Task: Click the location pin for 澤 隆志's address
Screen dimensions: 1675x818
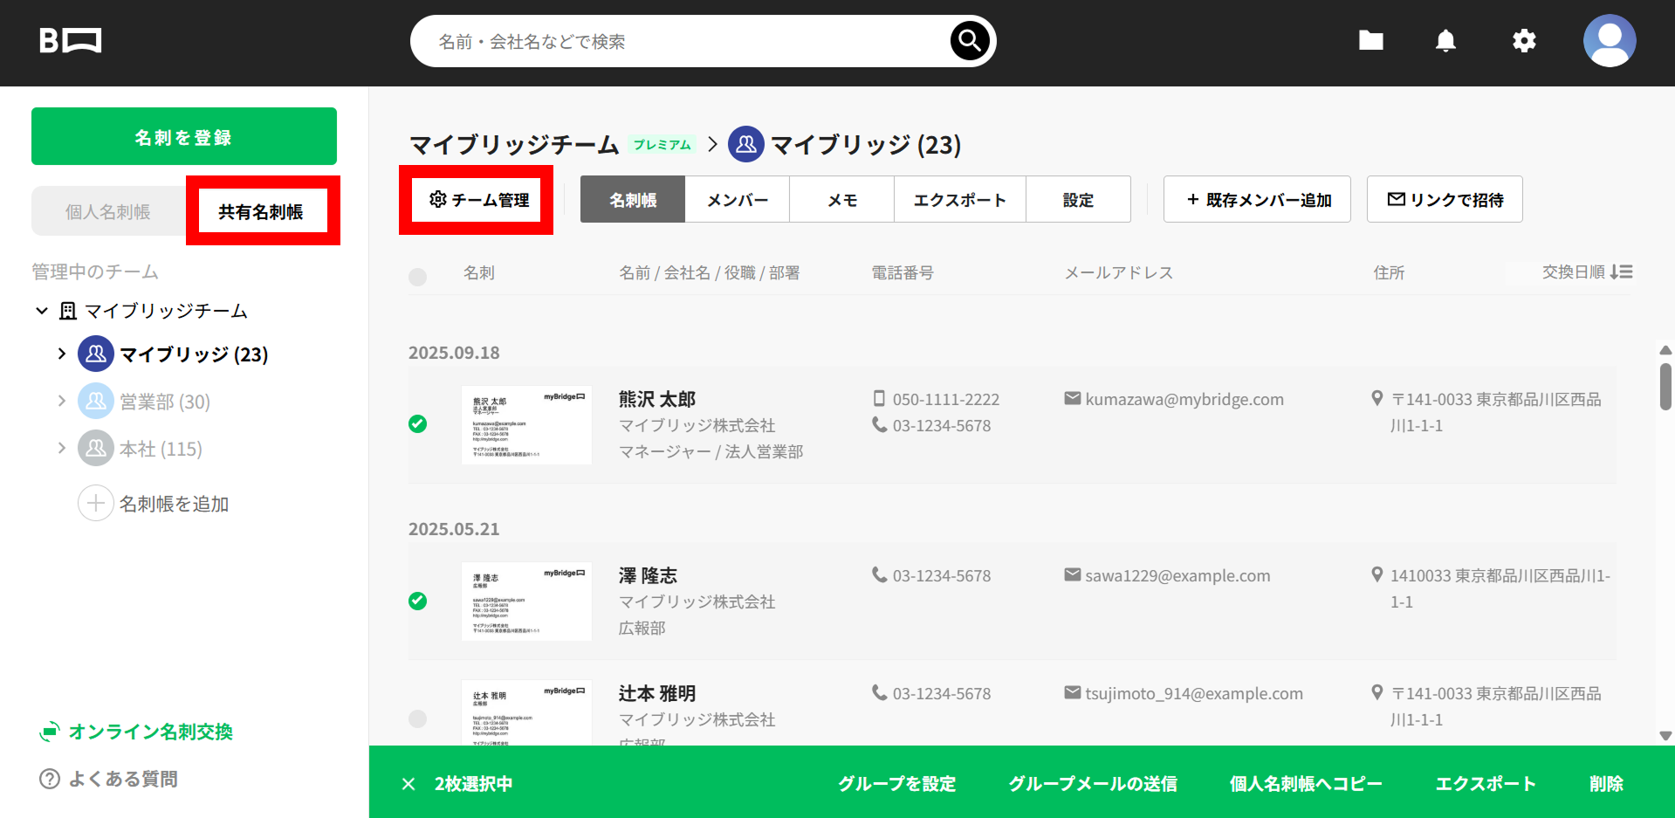Action: click(1377, 574)
